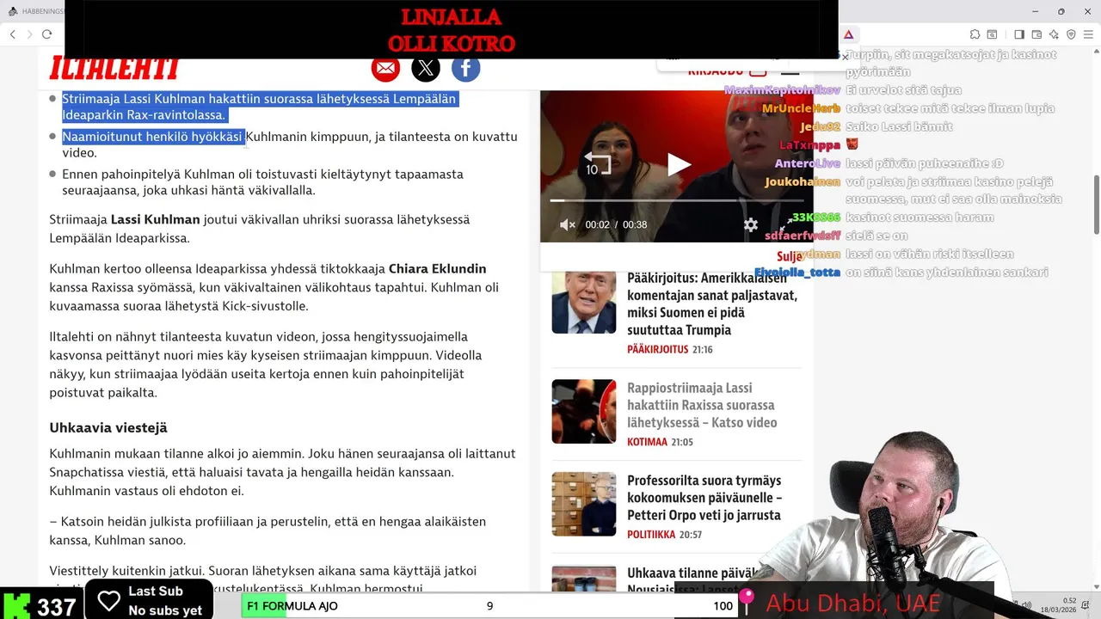Click chat message 'Saiko Lassi bännit'

[x=899, y=126]
